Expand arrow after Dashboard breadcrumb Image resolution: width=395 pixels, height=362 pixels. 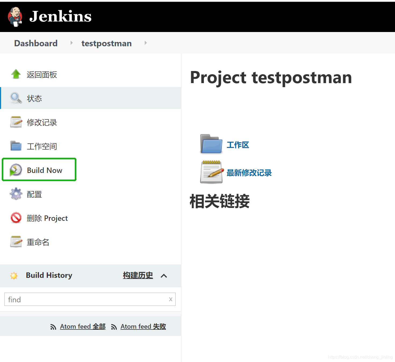71,43
